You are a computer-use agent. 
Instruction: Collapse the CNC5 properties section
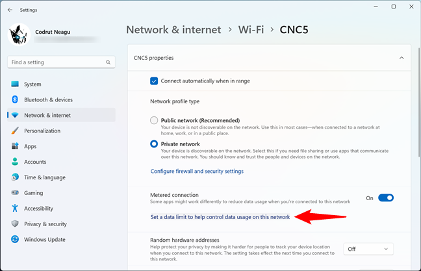click(x=402, y=58)
